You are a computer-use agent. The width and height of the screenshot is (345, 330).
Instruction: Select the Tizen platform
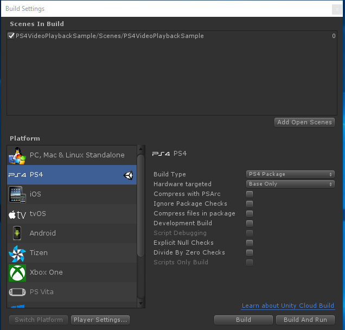(72, 253)
